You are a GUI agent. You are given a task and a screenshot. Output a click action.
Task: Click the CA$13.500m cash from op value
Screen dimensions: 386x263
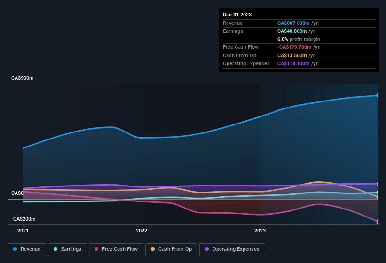(x=292, y=55)
